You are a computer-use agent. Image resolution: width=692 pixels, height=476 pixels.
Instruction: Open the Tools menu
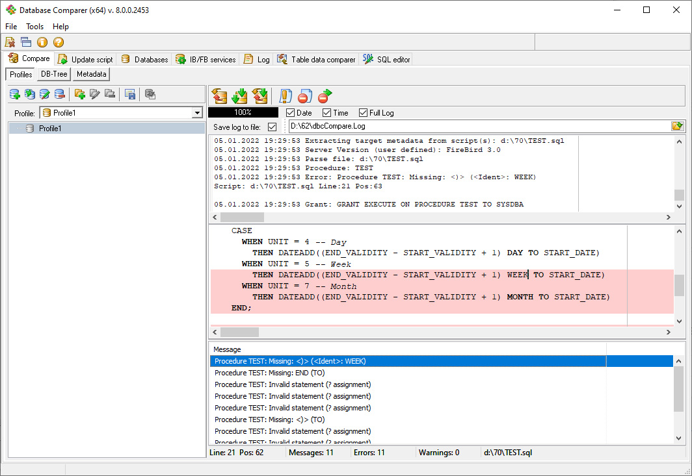34,27
